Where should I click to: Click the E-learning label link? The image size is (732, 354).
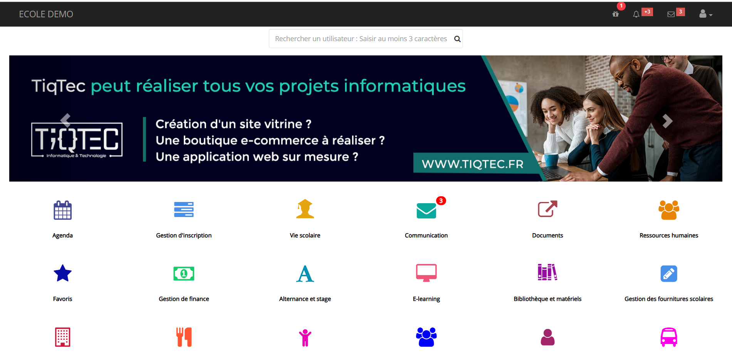coord(426,299)
